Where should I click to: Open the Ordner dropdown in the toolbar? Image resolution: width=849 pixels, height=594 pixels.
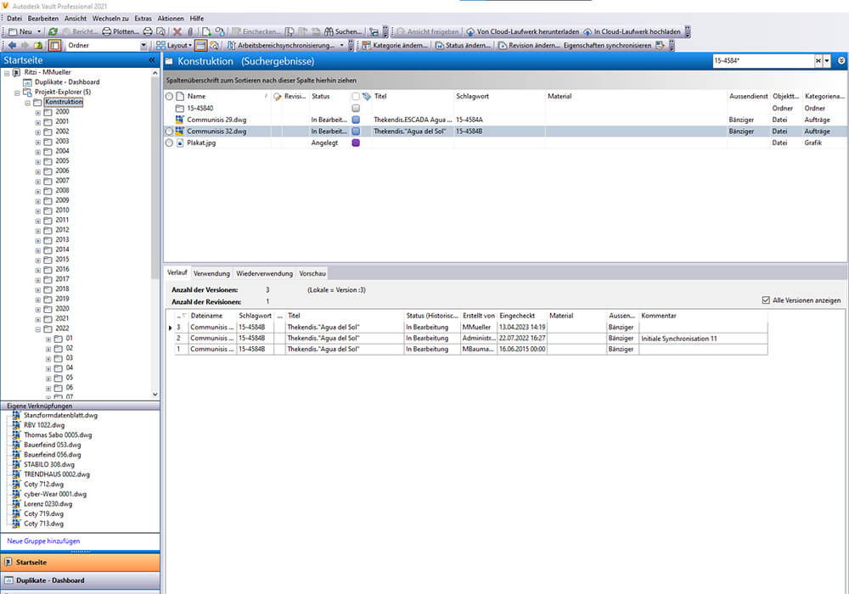[143, 46]
